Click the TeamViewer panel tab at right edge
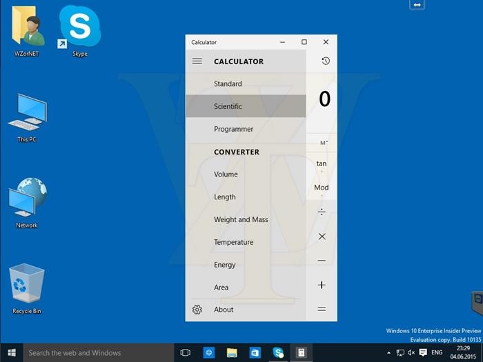Screen dimensions: 483x362 pos(477,302)
